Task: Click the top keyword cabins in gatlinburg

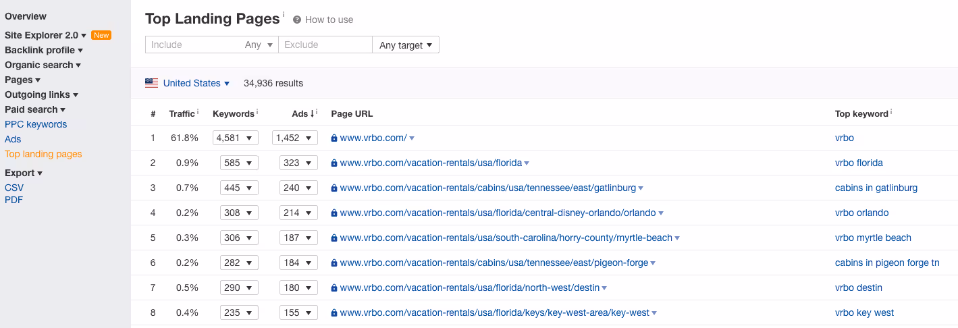Action: pyautogui.click(x=876, y=188)
